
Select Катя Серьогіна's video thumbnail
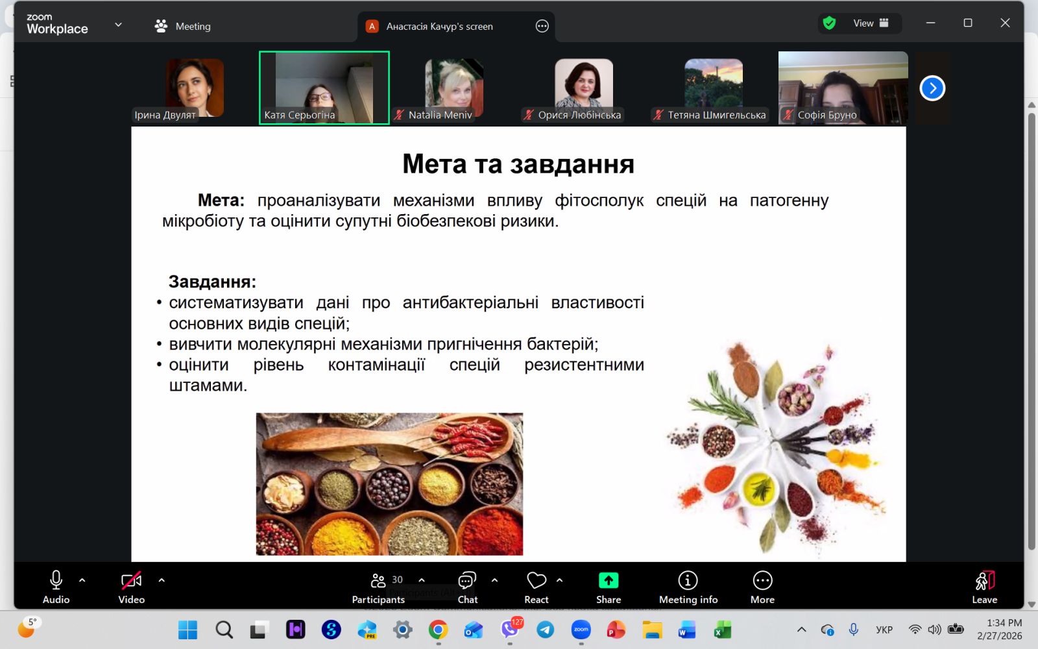tap(324, 88)
